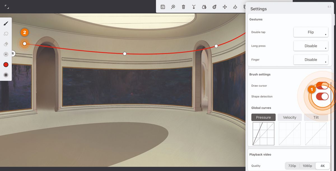Open the Long press gesture dropdown

coord(311,46)
